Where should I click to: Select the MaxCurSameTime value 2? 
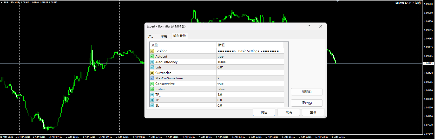click(x=250, y=78)
